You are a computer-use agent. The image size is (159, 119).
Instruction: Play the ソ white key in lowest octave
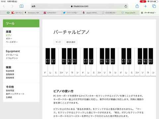(x=67, y=70)
